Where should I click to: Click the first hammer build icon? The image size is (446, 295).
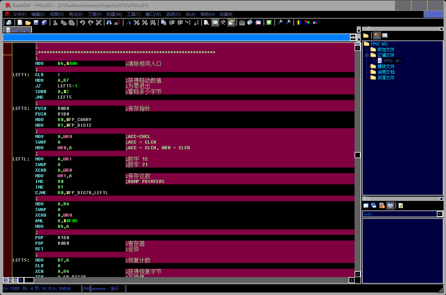pyautogui.click(x=280, y=22)
